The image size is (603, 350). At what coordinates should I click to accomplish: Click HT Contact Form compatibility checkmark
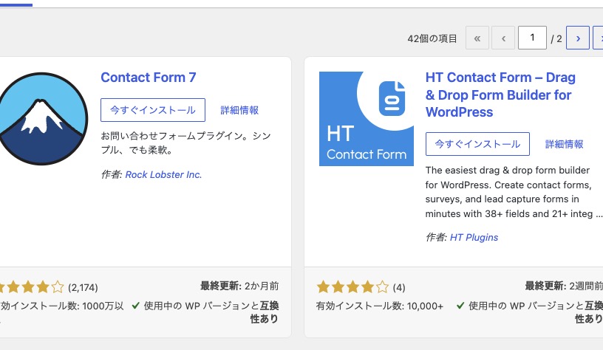tap(460, 306)
